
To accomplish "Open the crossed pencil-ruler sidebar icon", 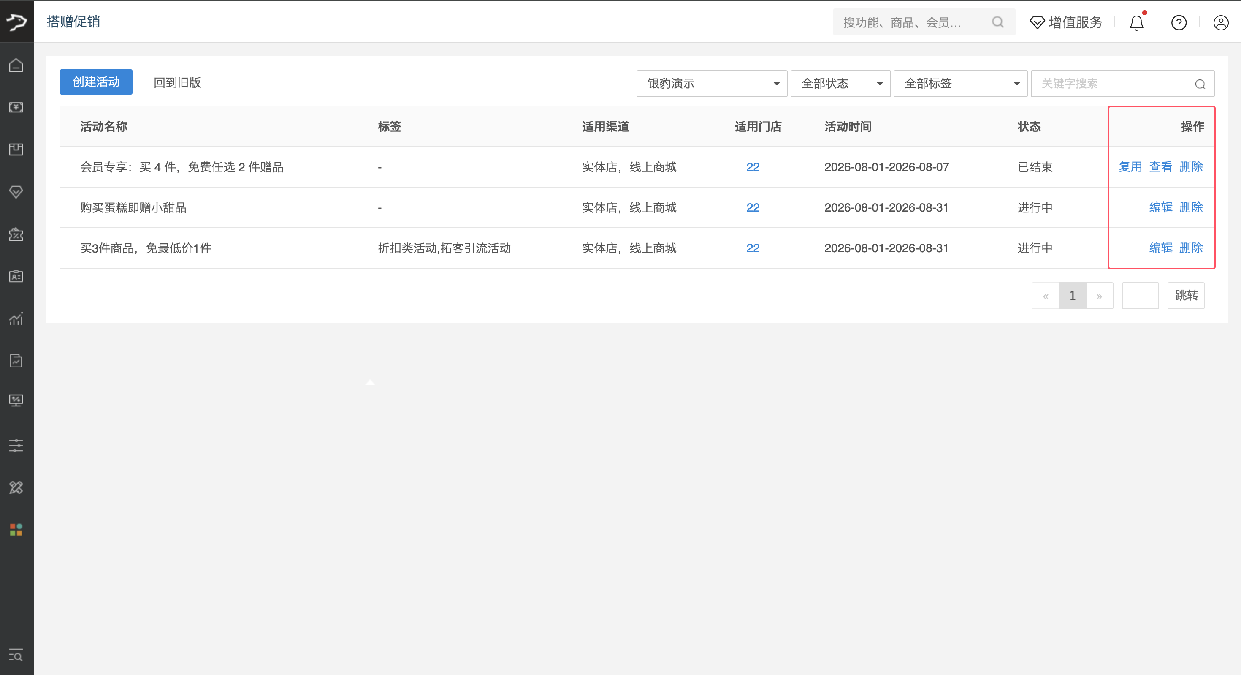I will click(x=16, y=487).
